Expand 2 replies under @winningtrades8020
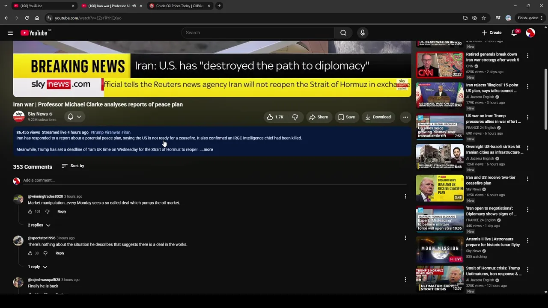 pyautogui.click(x=39, y=225)
